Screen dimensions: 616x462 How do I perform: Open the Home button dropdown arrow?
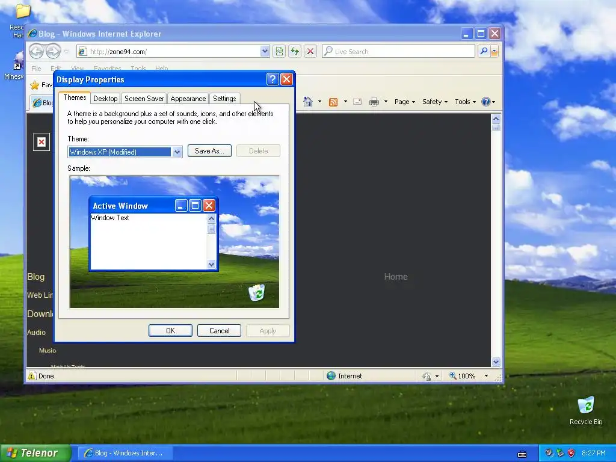pyautogui.click(x=319, y=102)
